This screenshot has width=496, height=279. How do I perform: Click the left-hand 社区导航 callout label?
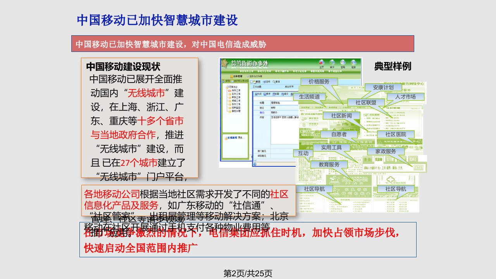(314, 189)
